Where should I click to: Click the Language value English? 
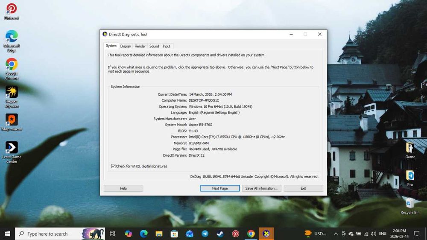[214, 112]
